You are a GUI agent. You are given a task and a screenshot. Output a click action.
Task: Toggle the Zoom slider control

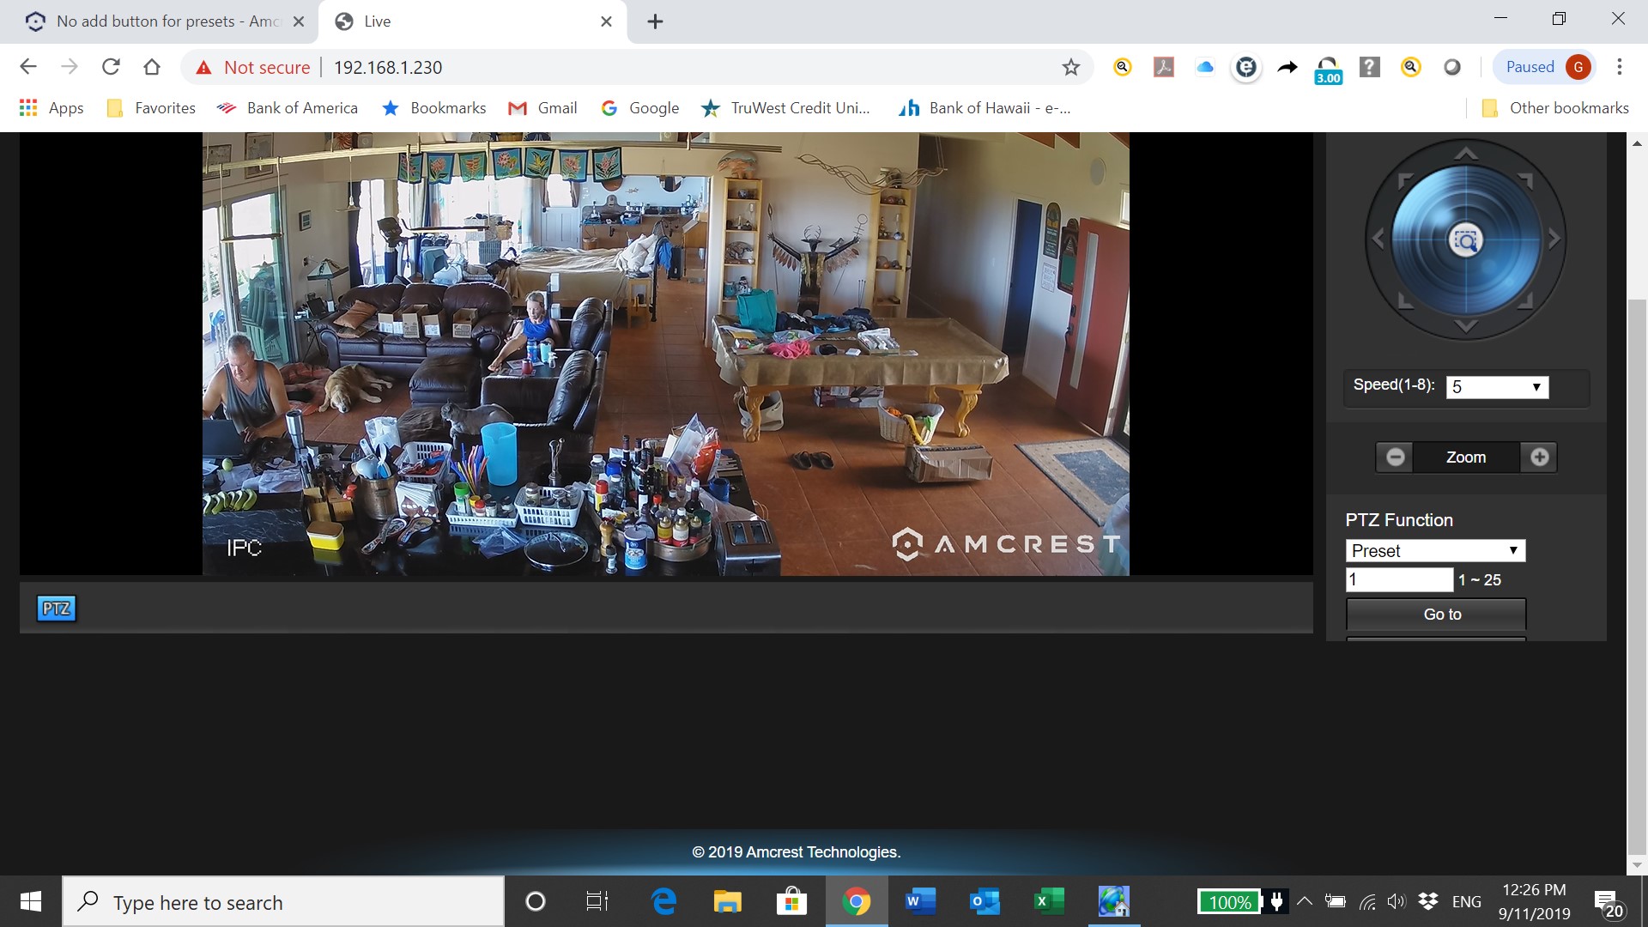pos(1466,457)
